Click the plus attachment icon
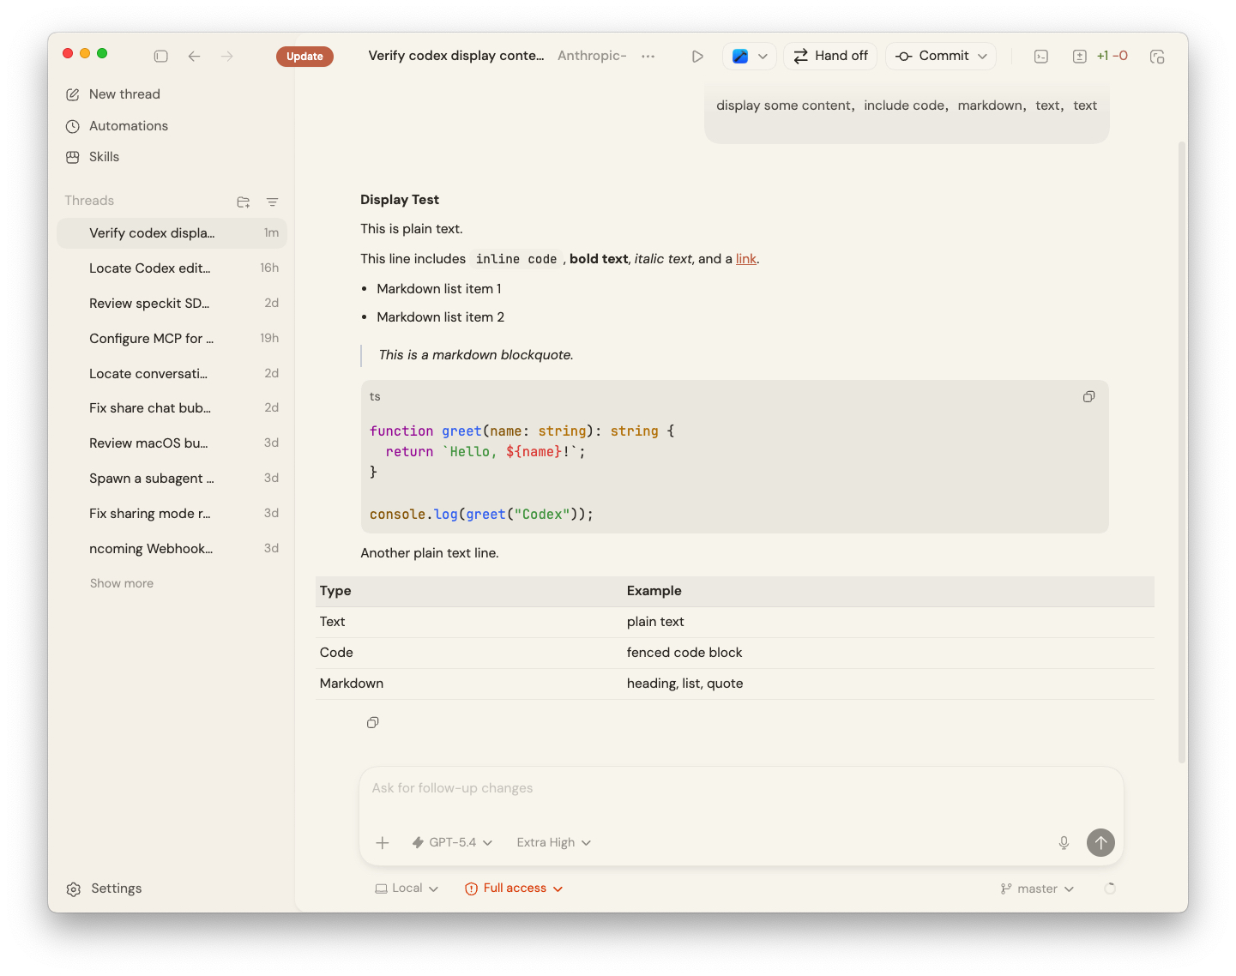This screenshot has height=976, width=1236. [x=383, y=843]
